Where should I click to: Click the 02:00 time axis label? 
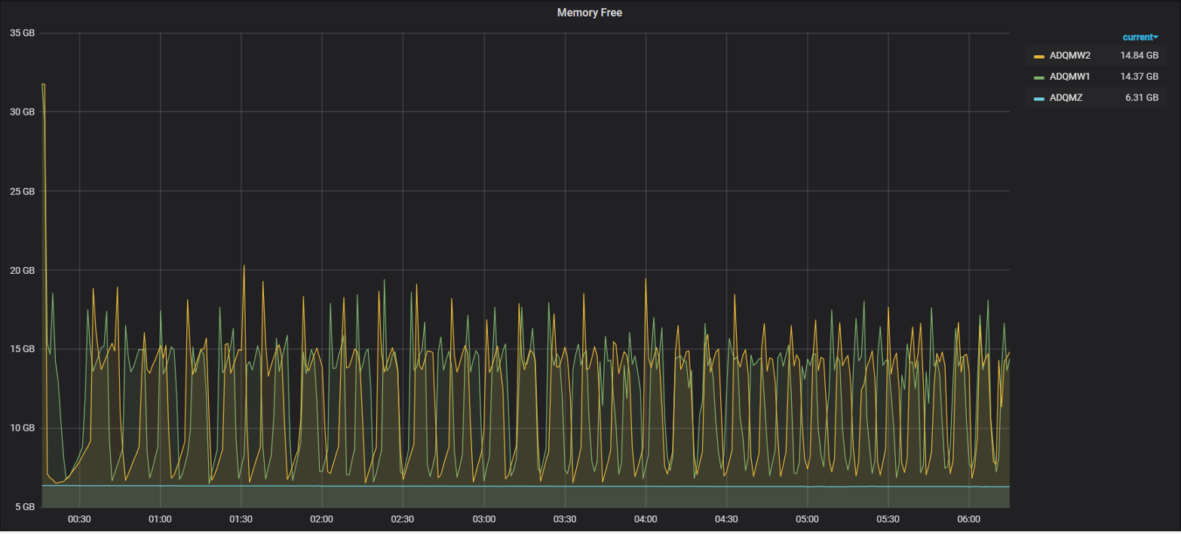pos(322,519)
